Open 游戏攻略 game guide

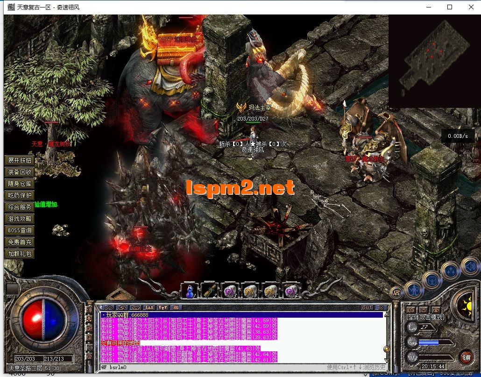click(20, 219)
